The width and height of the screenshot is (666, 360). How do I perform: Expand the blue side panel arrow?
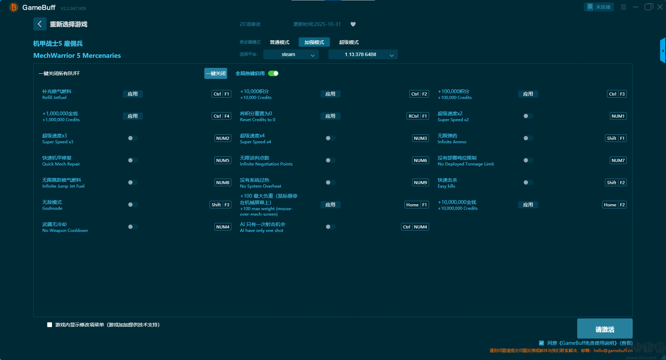[x=663, y=51]
